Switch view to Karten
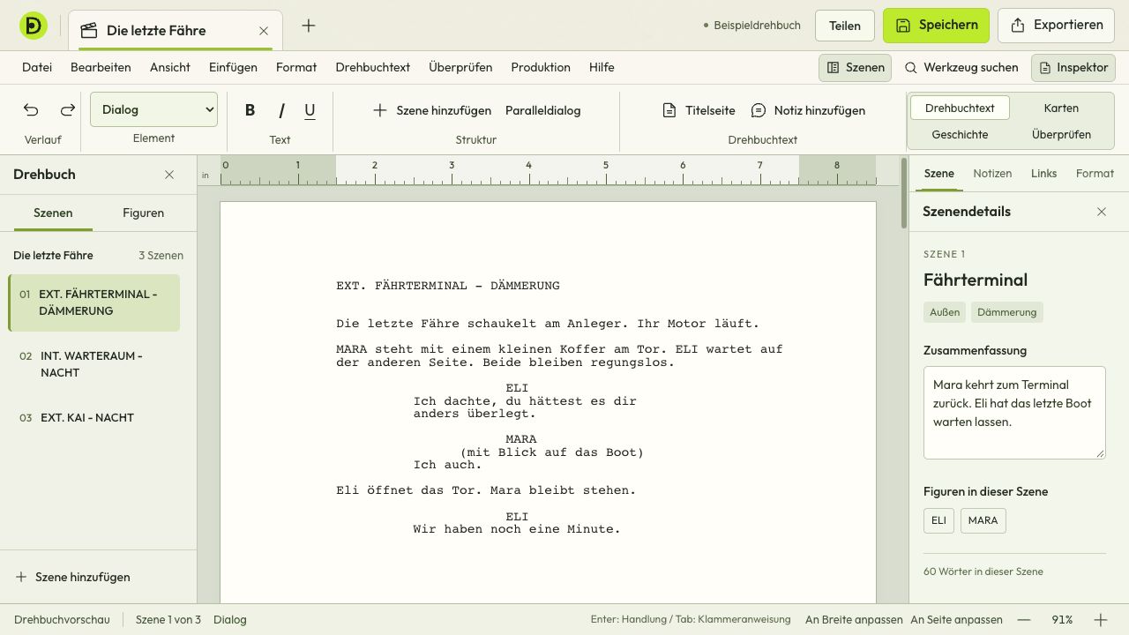 click(1061, 108)
